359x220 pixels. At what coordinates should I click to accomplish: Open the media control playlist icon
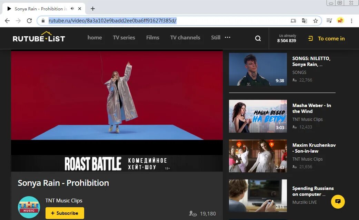(x=329, y=21)
